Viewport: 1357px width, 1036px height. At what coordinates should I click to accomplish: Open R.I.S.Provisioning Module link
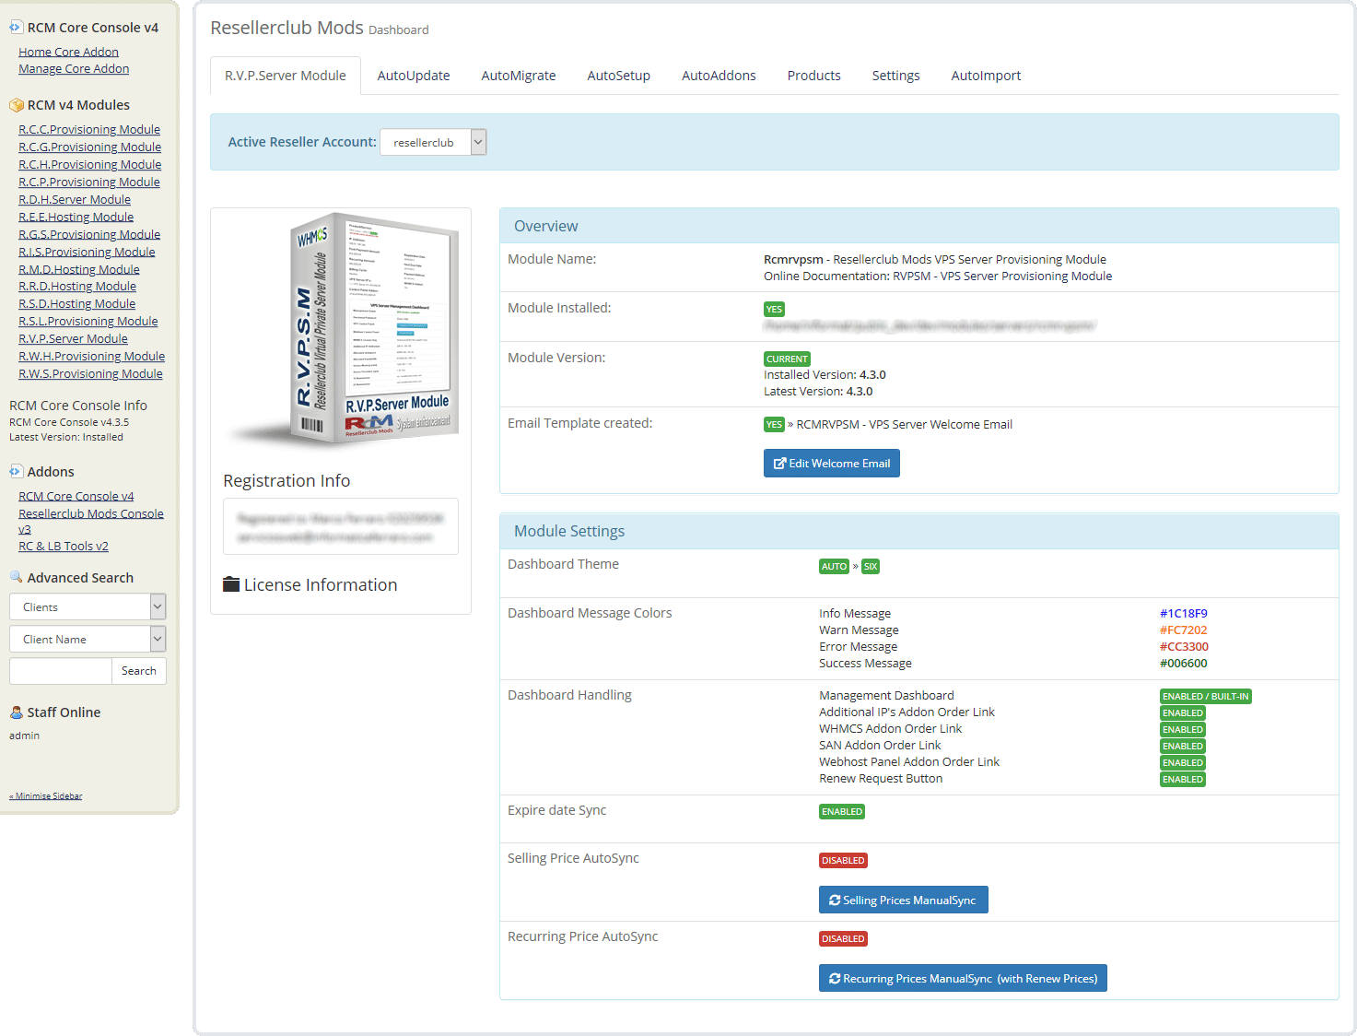click(x=87, y=252)
